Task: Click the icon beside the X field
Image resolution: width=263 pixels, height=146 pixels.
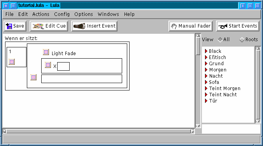Action: pos(48,65)
